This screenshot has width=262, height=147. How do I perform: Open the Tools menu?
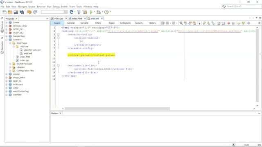click(x=79, y=7)
